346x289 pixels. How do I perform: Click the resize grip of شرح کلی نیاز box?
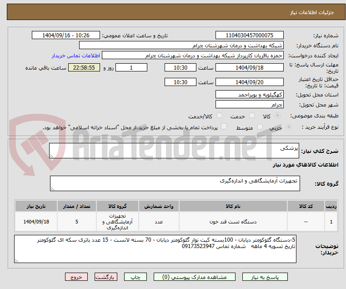[52, 156]
